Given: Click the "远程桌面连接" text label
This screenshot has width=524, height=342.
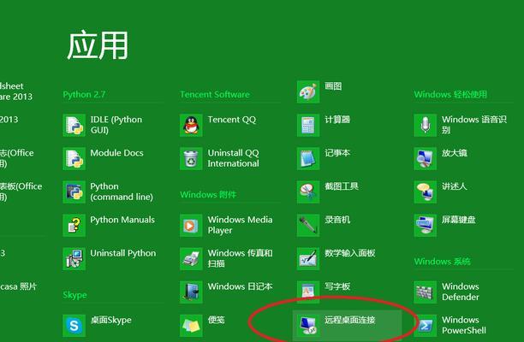Looking at the screenshot, I should click(350, 320).
